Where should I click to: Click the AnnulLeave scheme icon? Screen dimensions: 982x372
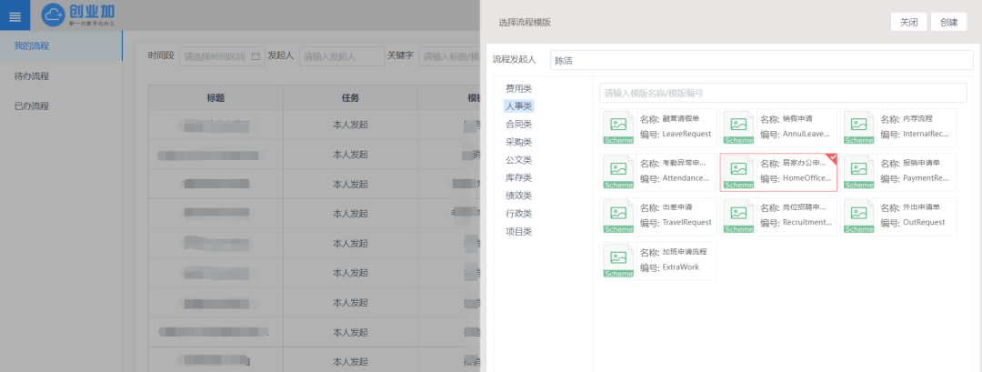pyautogui.click(x=738, y=126)
